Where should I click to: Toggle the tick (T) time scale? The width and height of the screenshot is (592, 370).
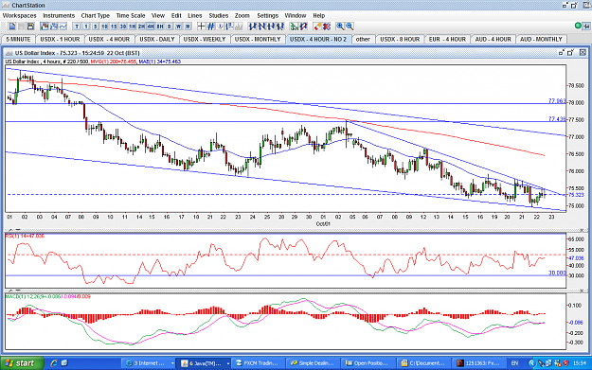point(77,26)
